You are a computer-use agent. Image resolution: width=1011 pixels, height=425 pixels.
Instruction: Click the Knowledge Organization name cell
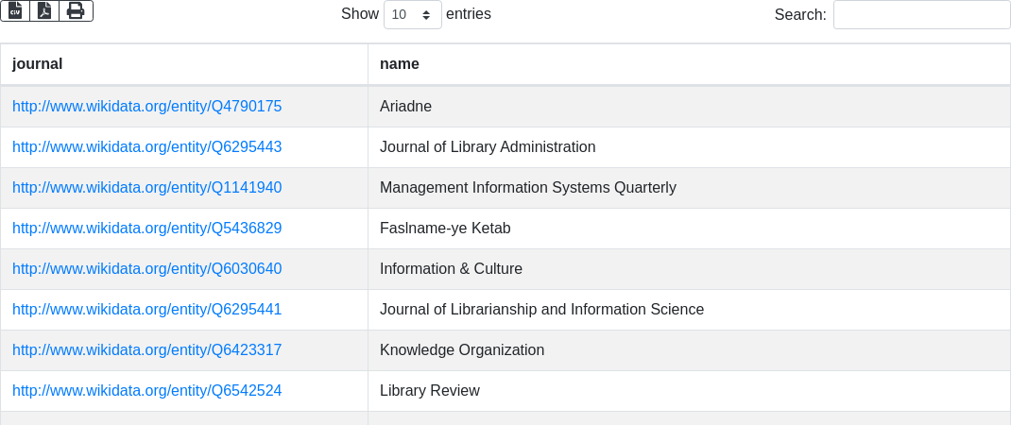pos(462,350)
